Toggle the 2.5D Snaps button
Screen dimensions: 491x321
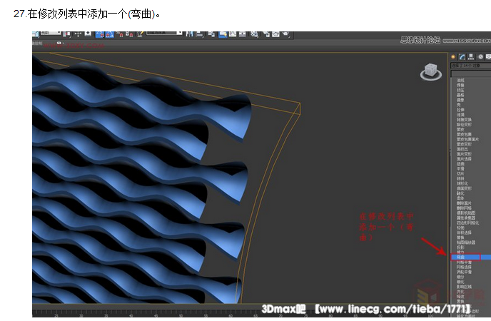(x=100, y=34)
